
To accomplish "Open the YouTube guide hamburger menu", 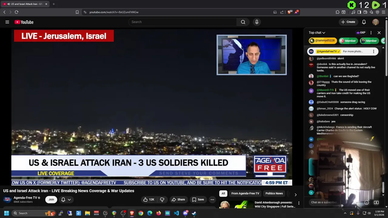I will point(7,22).
